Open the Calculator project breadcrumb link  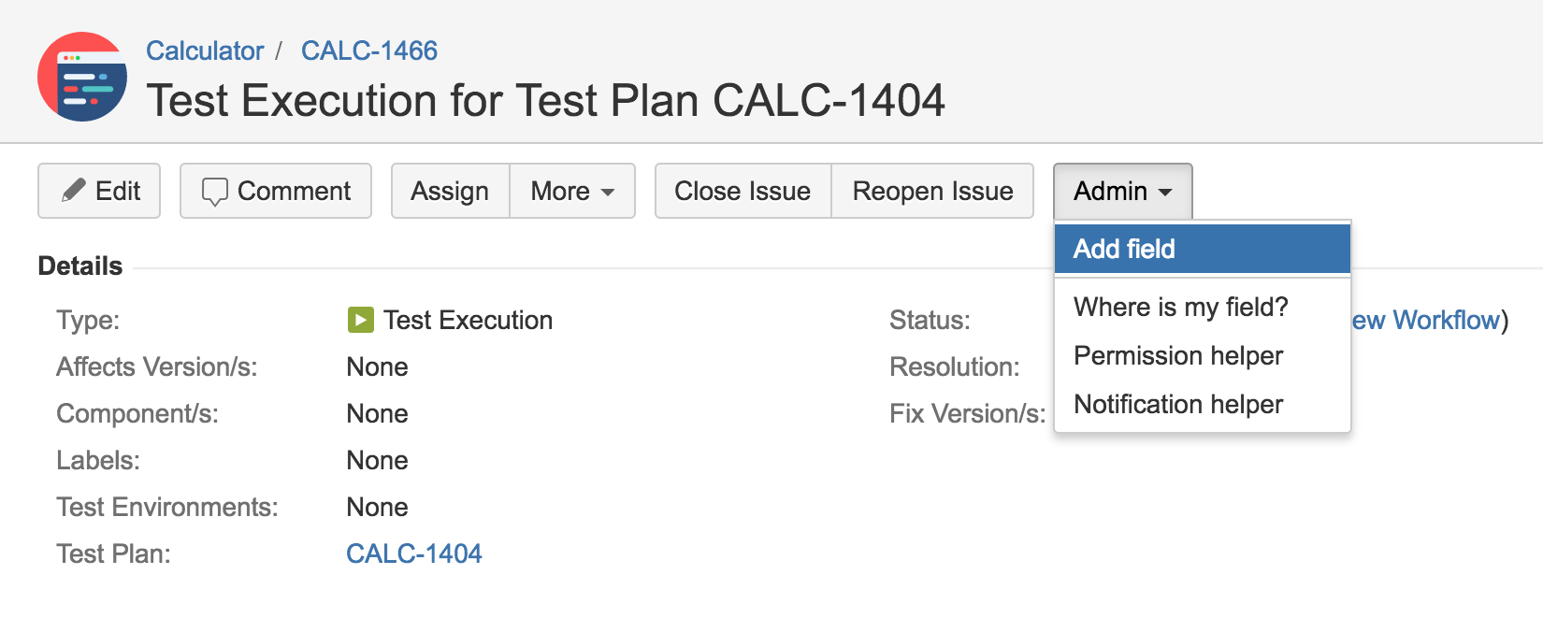pyautogui.click(x=205, y=50)
